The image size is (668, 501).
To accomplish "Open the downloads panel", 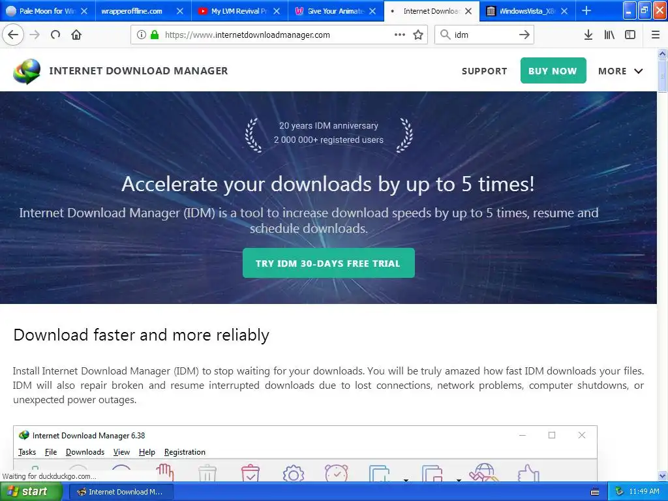I will point(588,35).
